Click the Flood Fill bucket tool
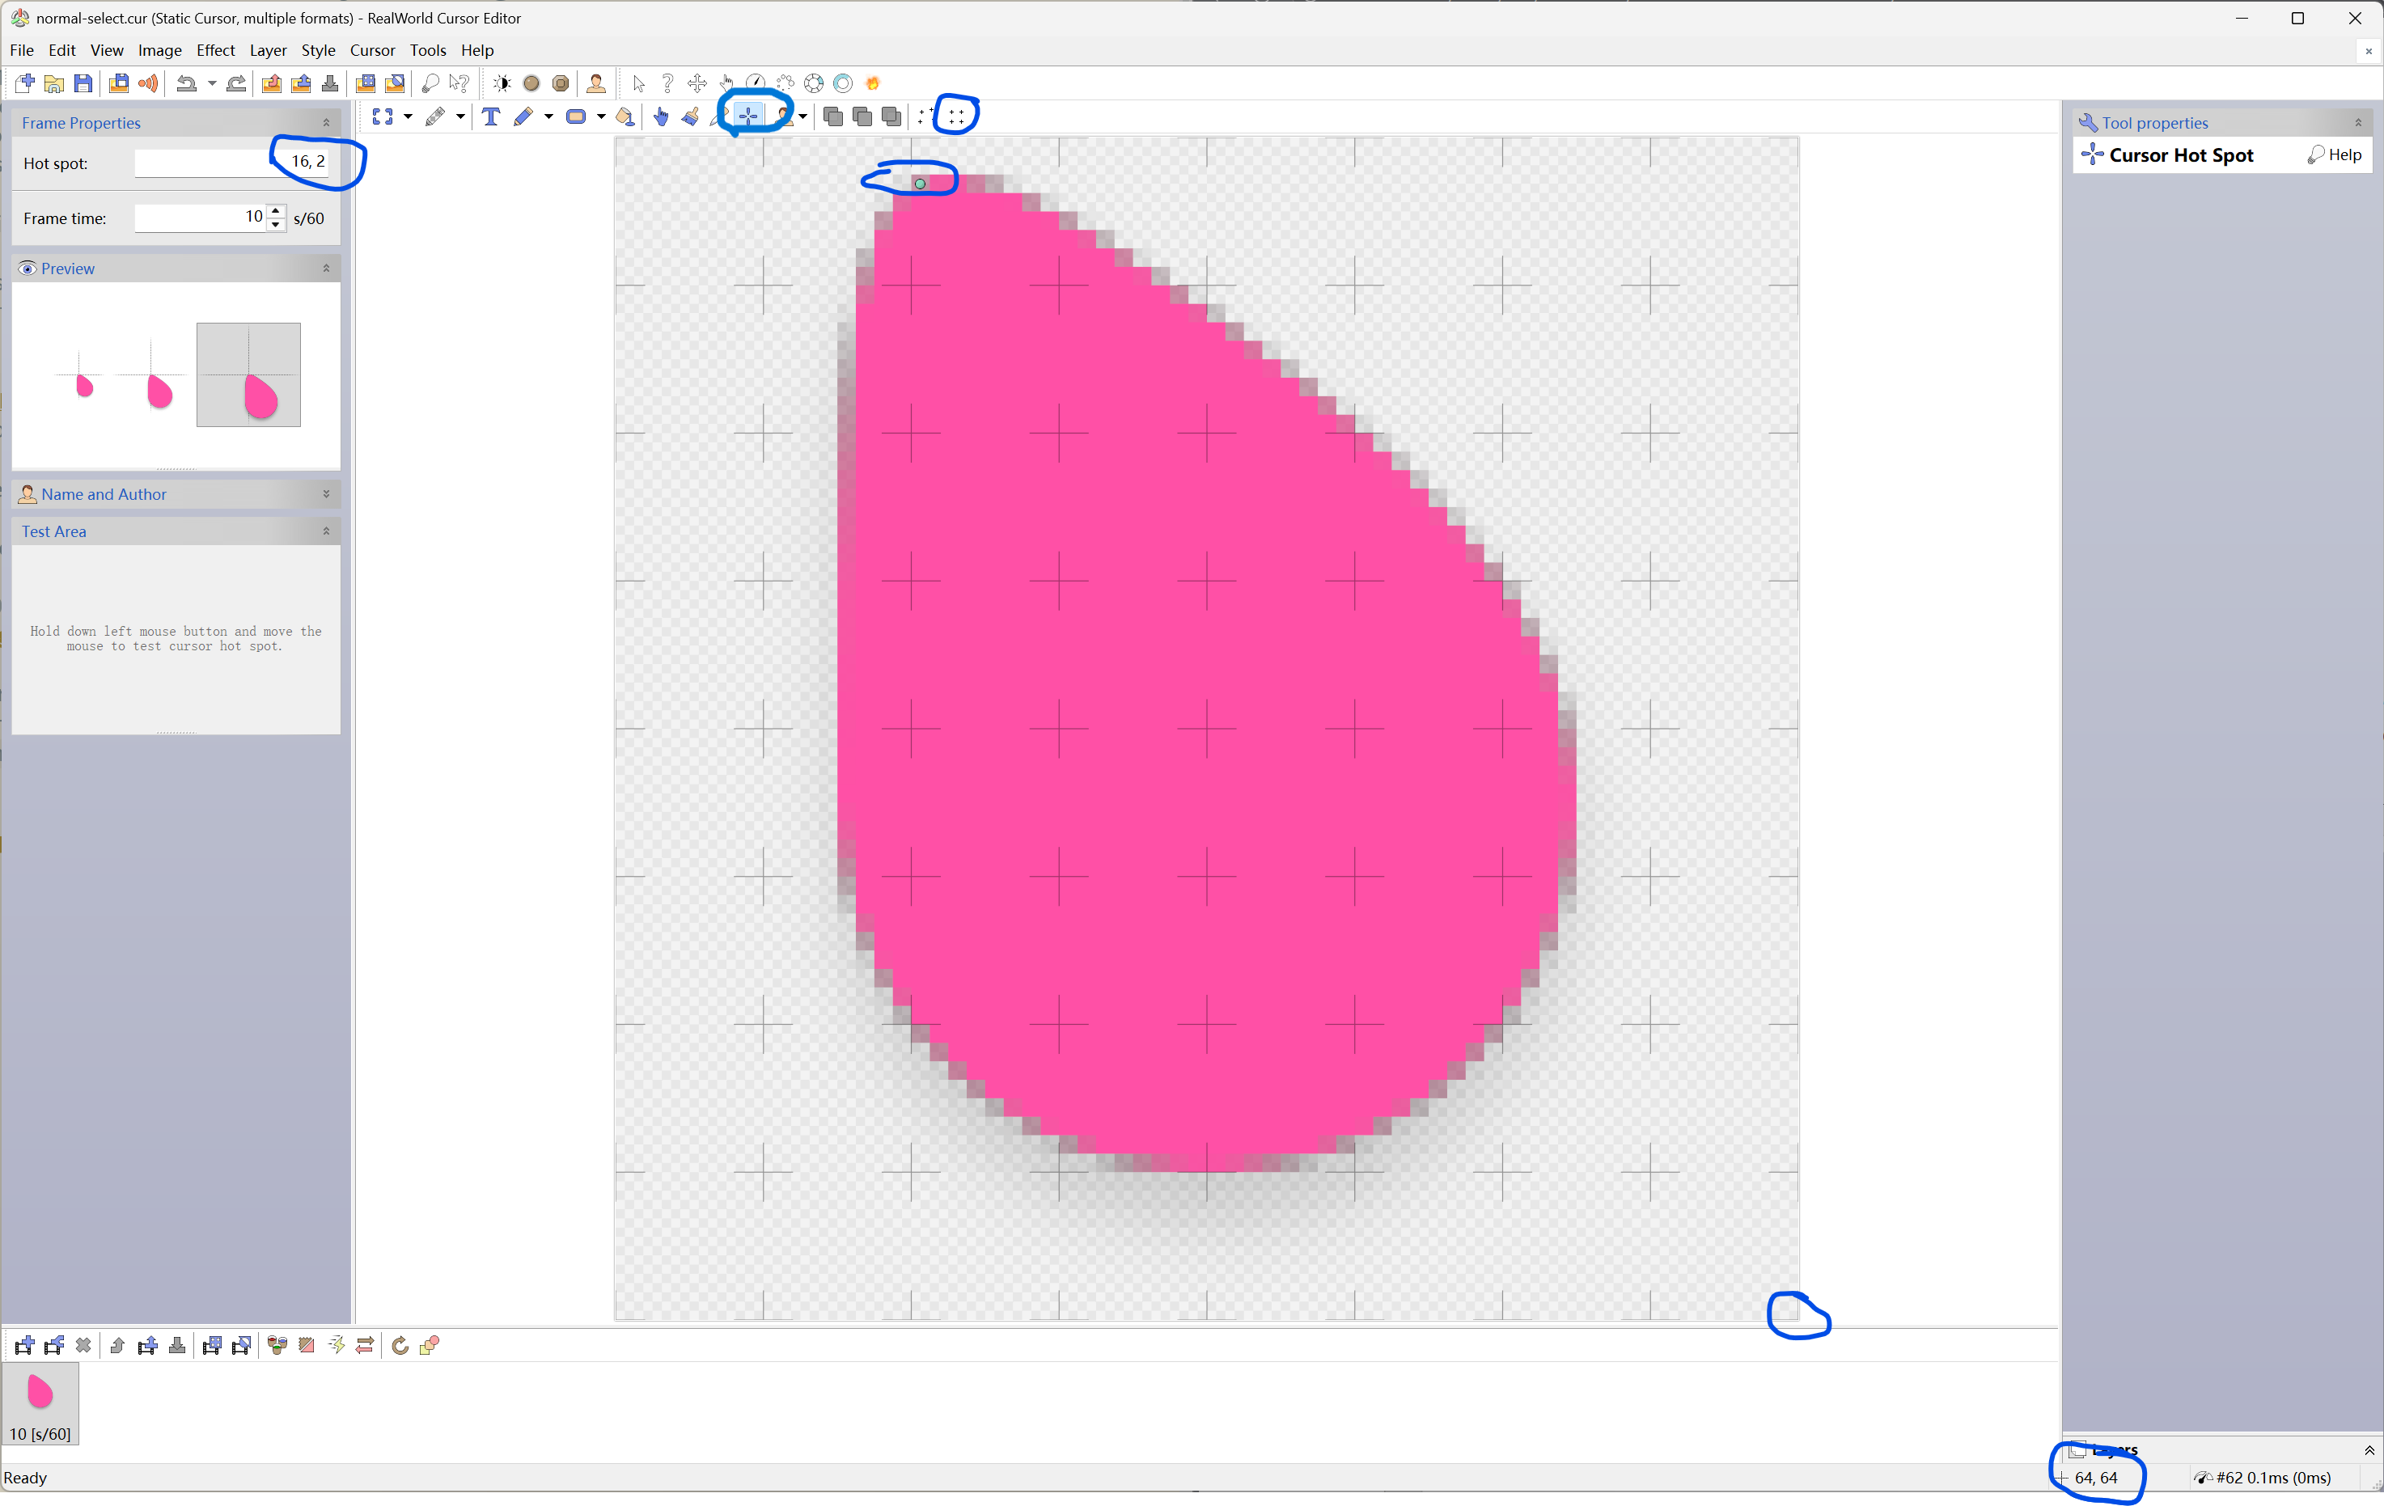Screen dimensions: 2384x1506 (x=625, y=116)
